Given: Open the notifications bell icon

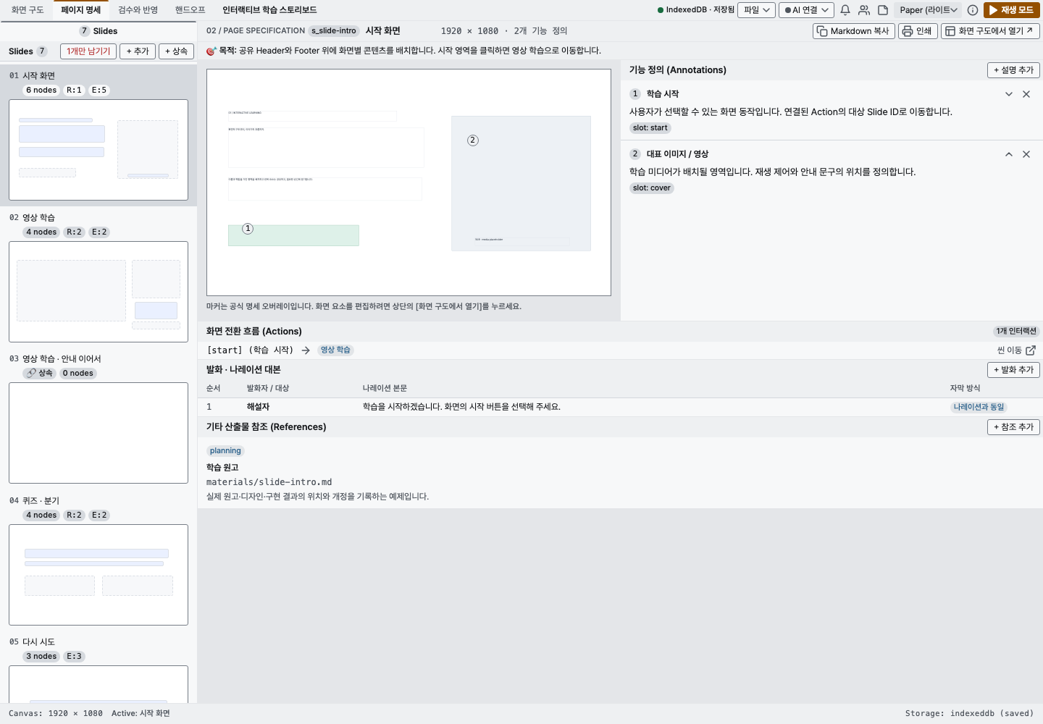Looking at the screenshot, I should pos(845,10).
